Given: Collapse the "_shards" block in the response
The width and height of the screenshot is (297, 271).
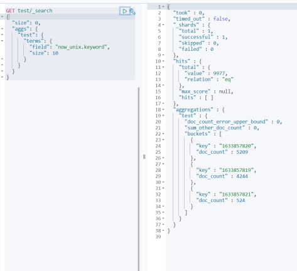Looking at the screenshot, I should tap(163, 25).
